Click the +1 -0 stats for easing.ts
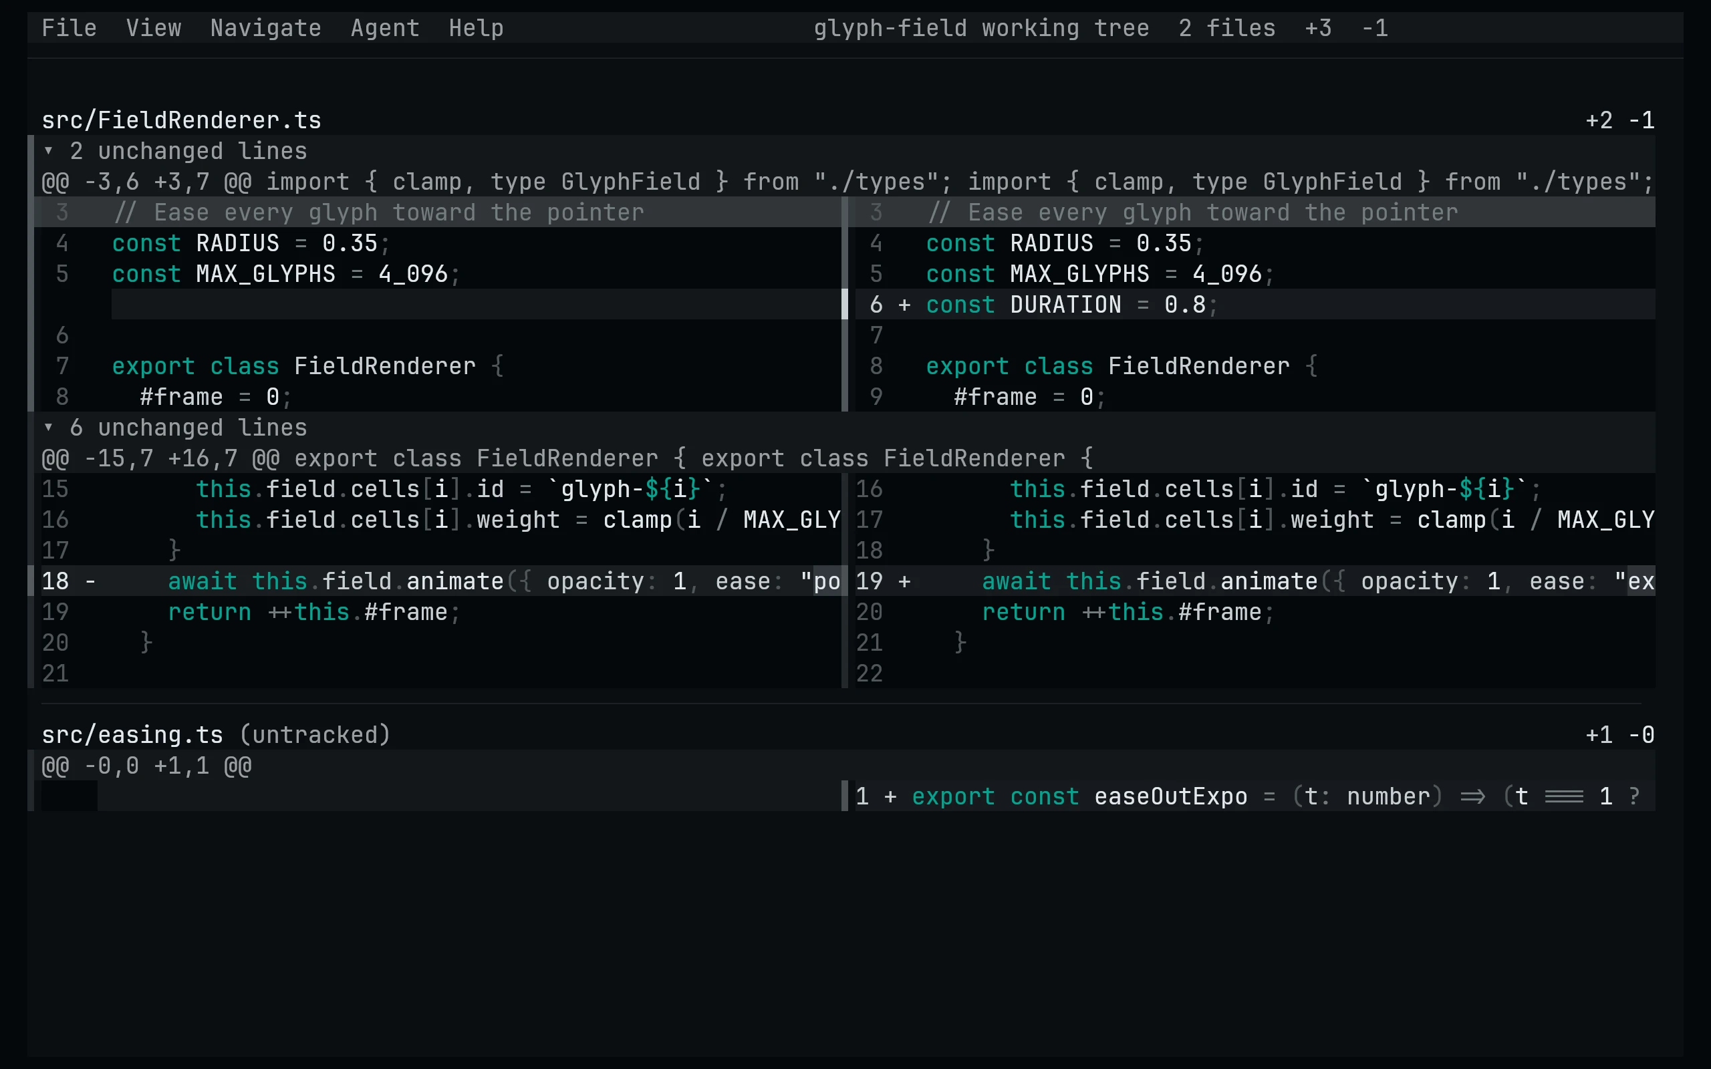This screenshot has width=1711, height=1069. coord(1620,734)
